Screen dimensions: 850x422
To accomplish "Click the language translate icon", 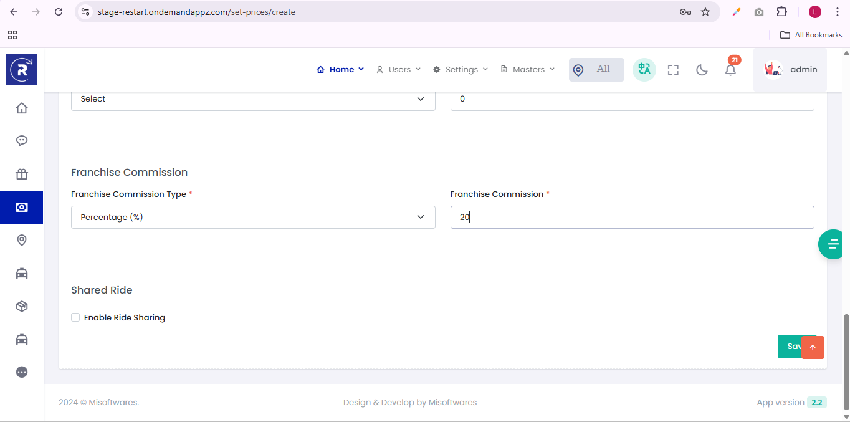I will pyautogui.click(x=644, y=70).
